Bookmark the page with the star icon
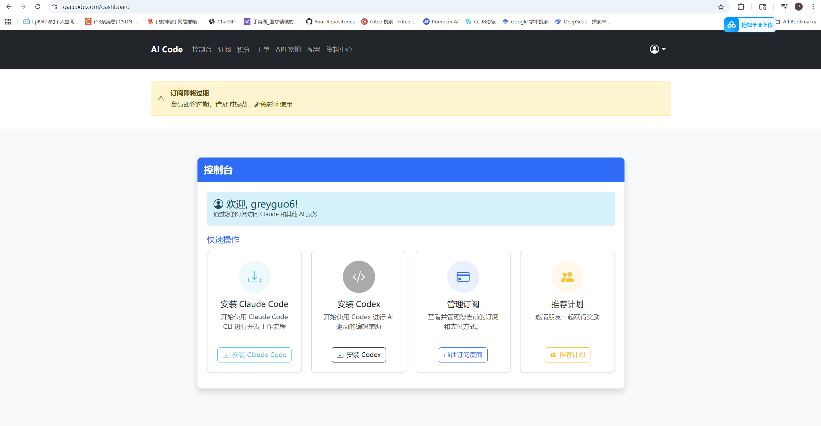 [721, 6]
